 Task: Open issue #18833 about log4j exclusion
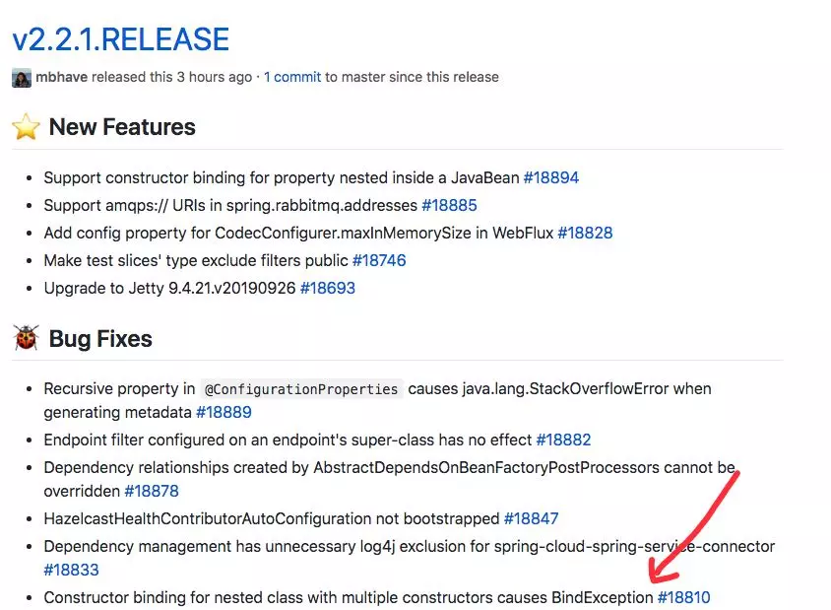click(69, 570)
